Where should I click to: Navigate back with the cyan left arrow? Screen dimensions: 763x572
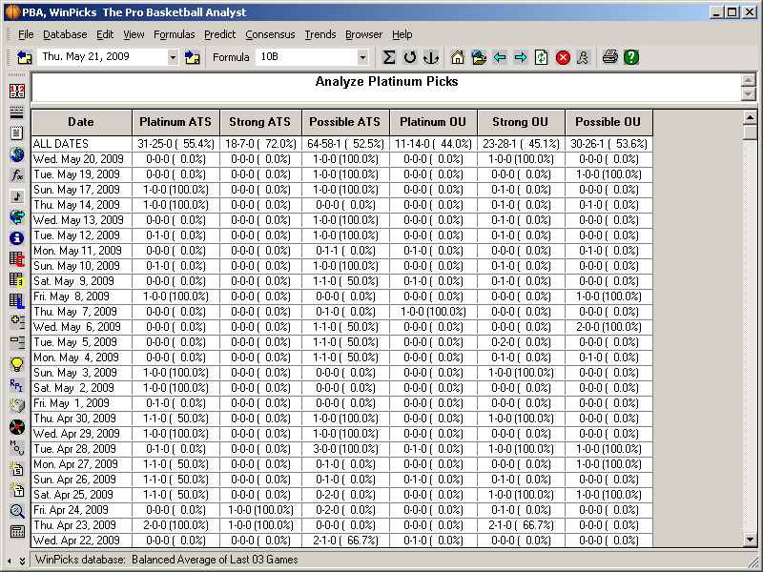500,57
